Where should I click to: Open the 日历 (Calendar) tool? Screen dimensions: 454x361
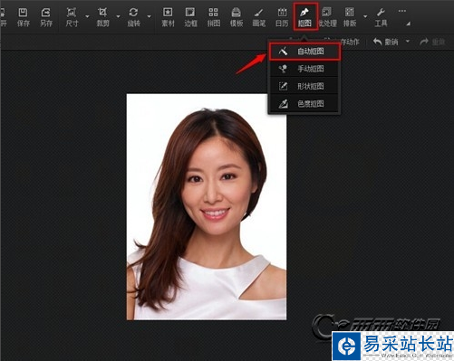282,17
